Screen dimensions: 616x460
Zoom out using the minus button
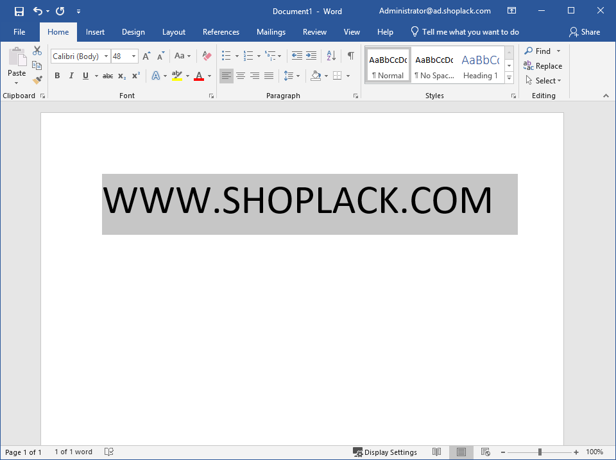coord(503,452)
